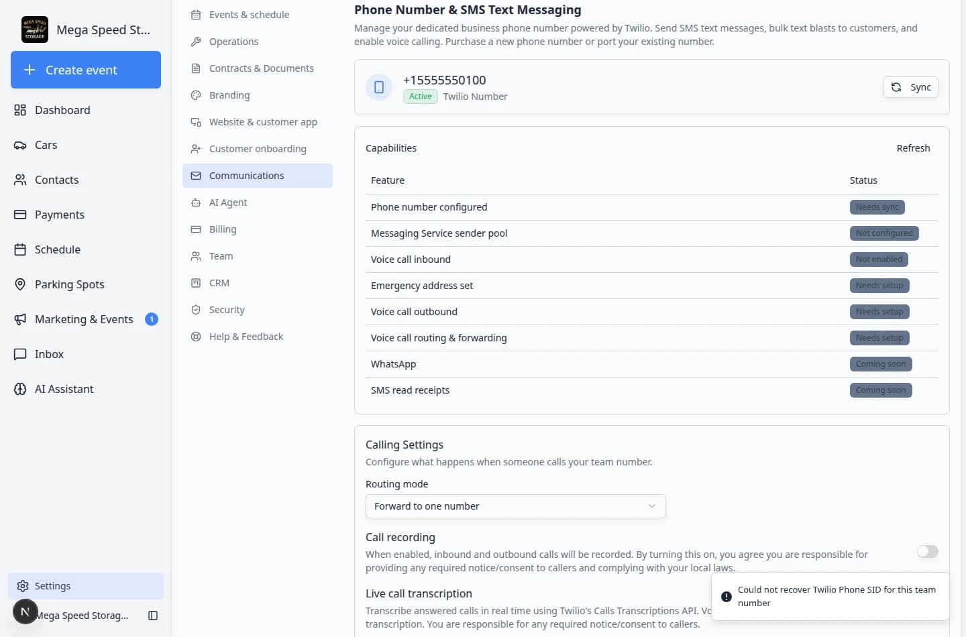Click the Billing card icon
The image size is (966, 637).
[x=196, y=229]
